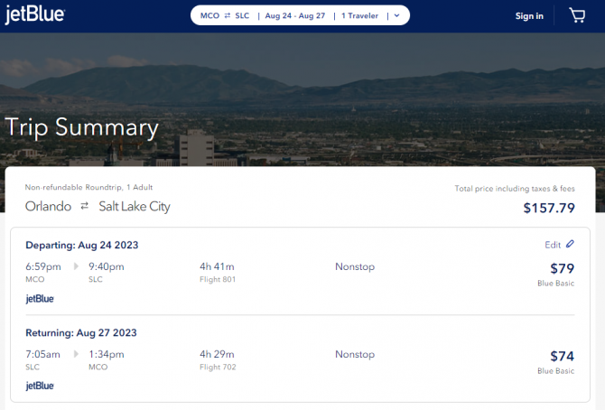Click the 4h 41m duration
Image resolution: width=605 pixels, height=410 pixels.
(x=217, y=266)
